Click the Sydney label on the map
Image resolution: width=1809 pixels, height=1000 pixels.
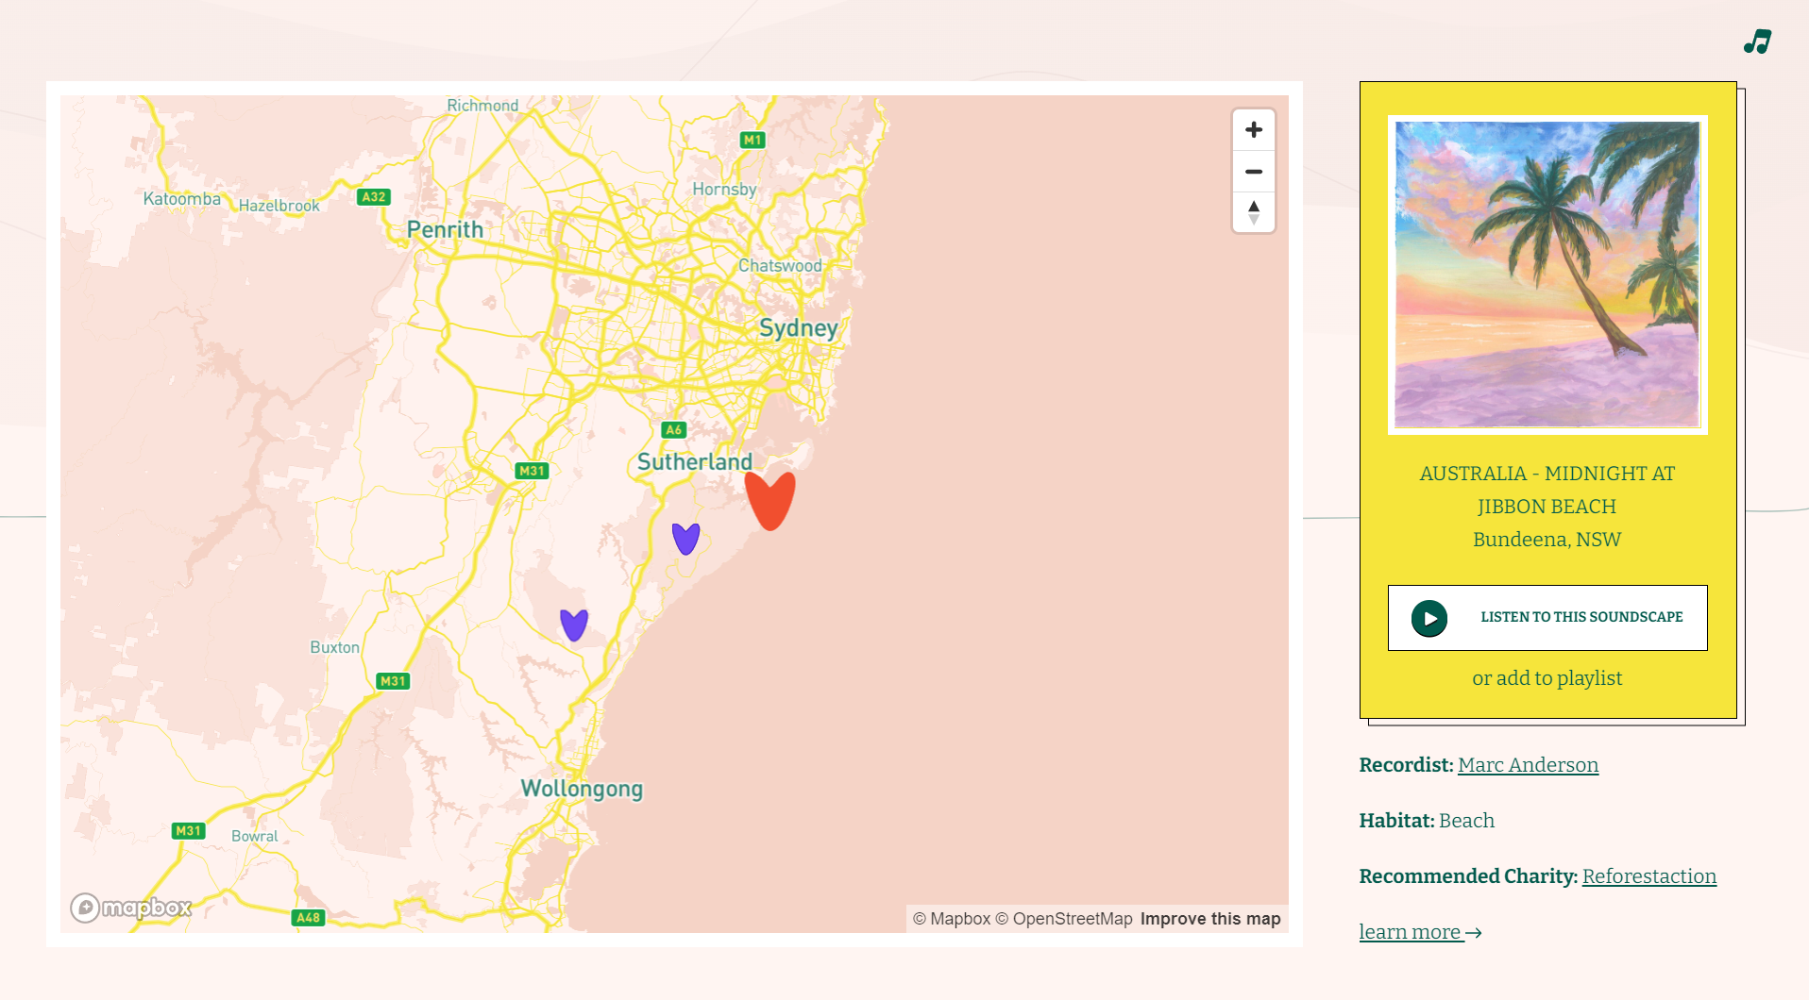point(799,328)
